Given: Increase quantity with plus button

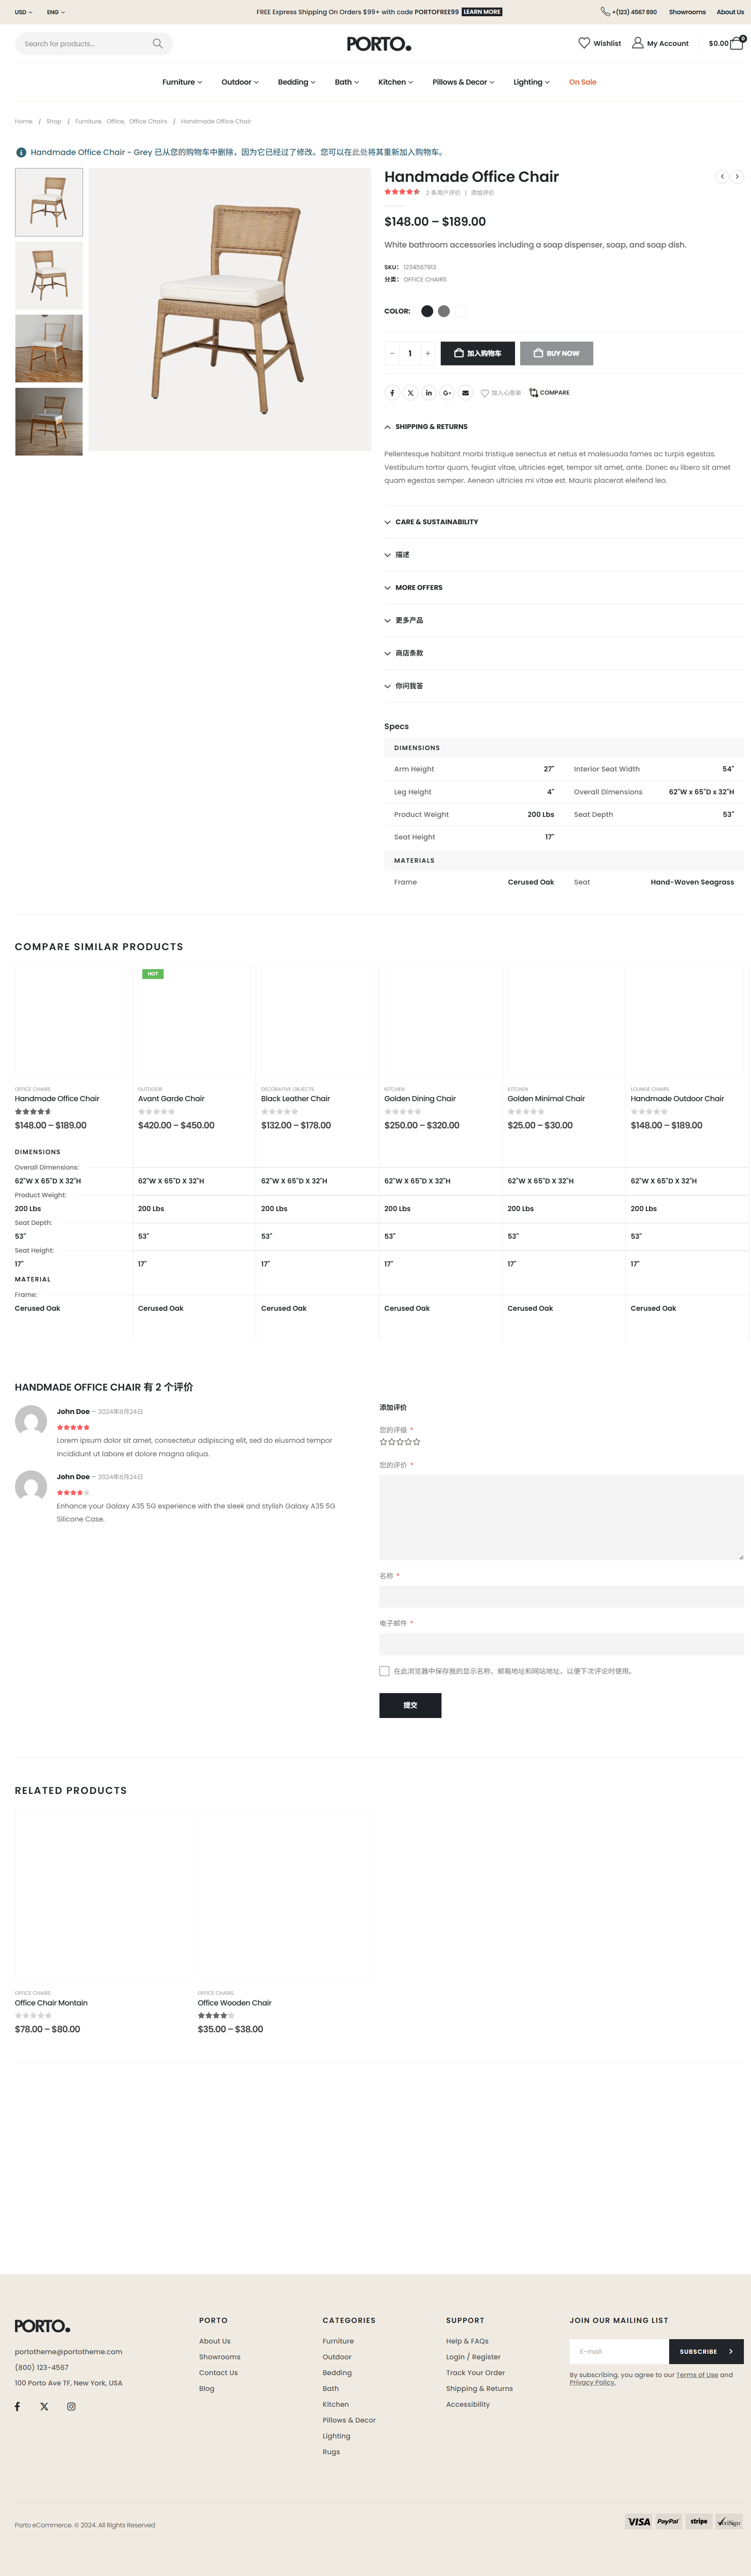Looking at the screenshot, I should 428,353.
